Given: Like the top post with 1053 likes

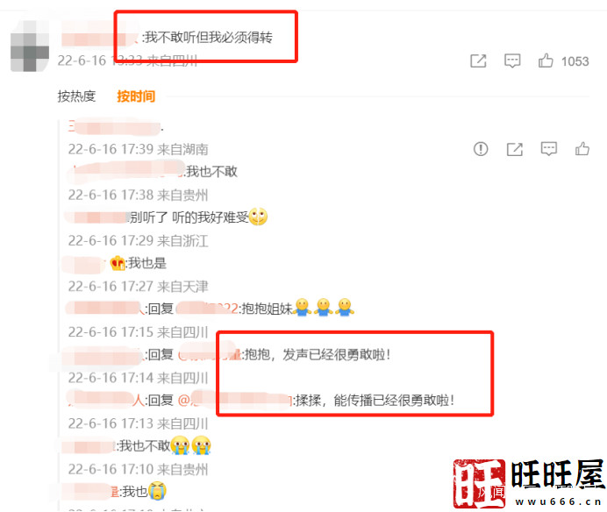Looking at the screenshot, I should [x=546, y=60].
